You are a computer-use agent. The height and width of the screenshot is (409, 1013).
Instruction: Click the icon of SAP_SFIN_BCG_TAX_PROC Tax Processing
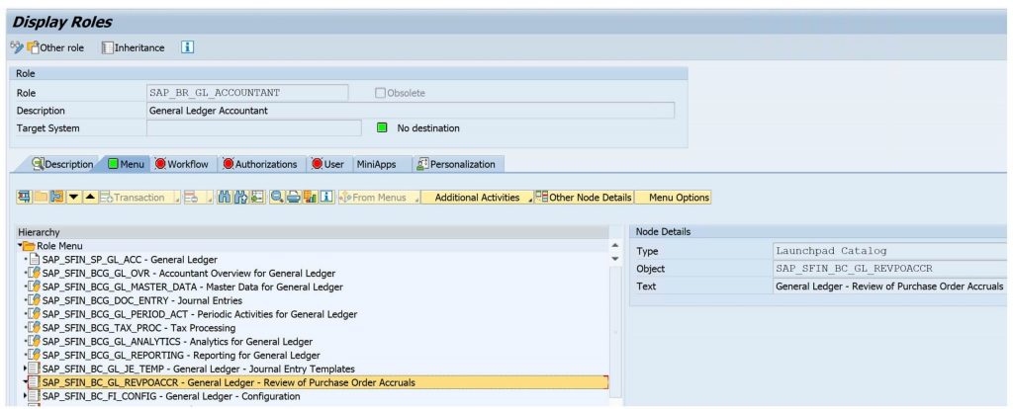[x=35, y=328]
